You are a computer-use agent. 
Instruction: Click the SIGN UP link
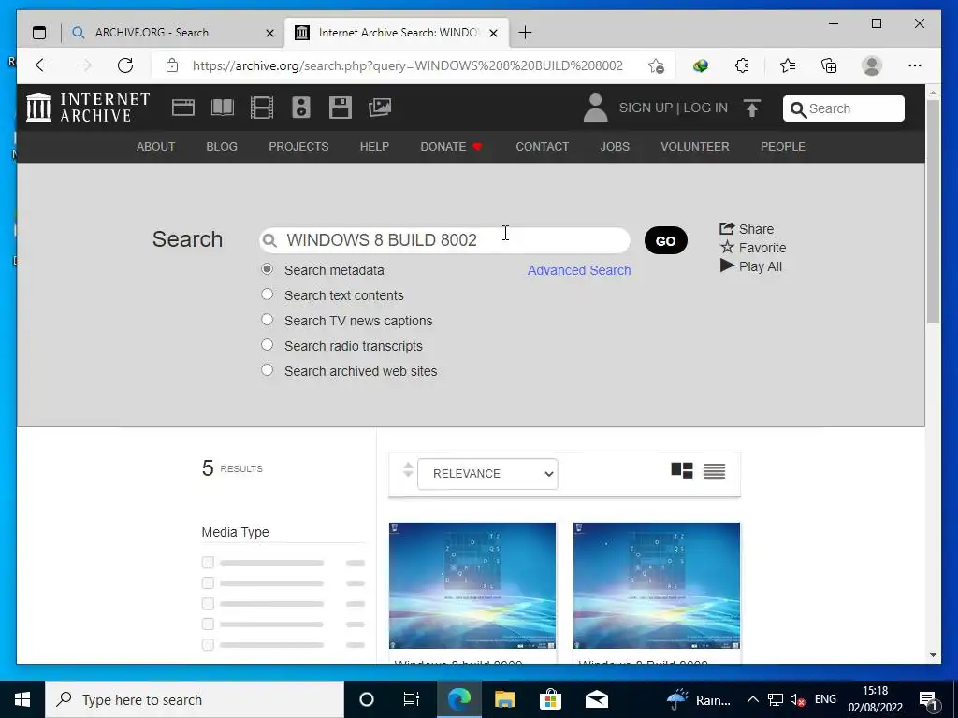(x=646, y=108)
